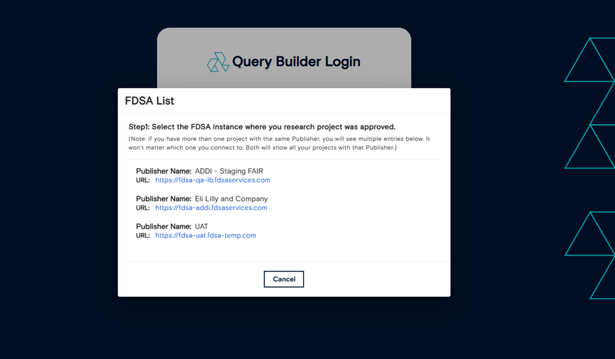
Task: Click the "Query Builder Login" heading
Action: (x=296, y=62)
